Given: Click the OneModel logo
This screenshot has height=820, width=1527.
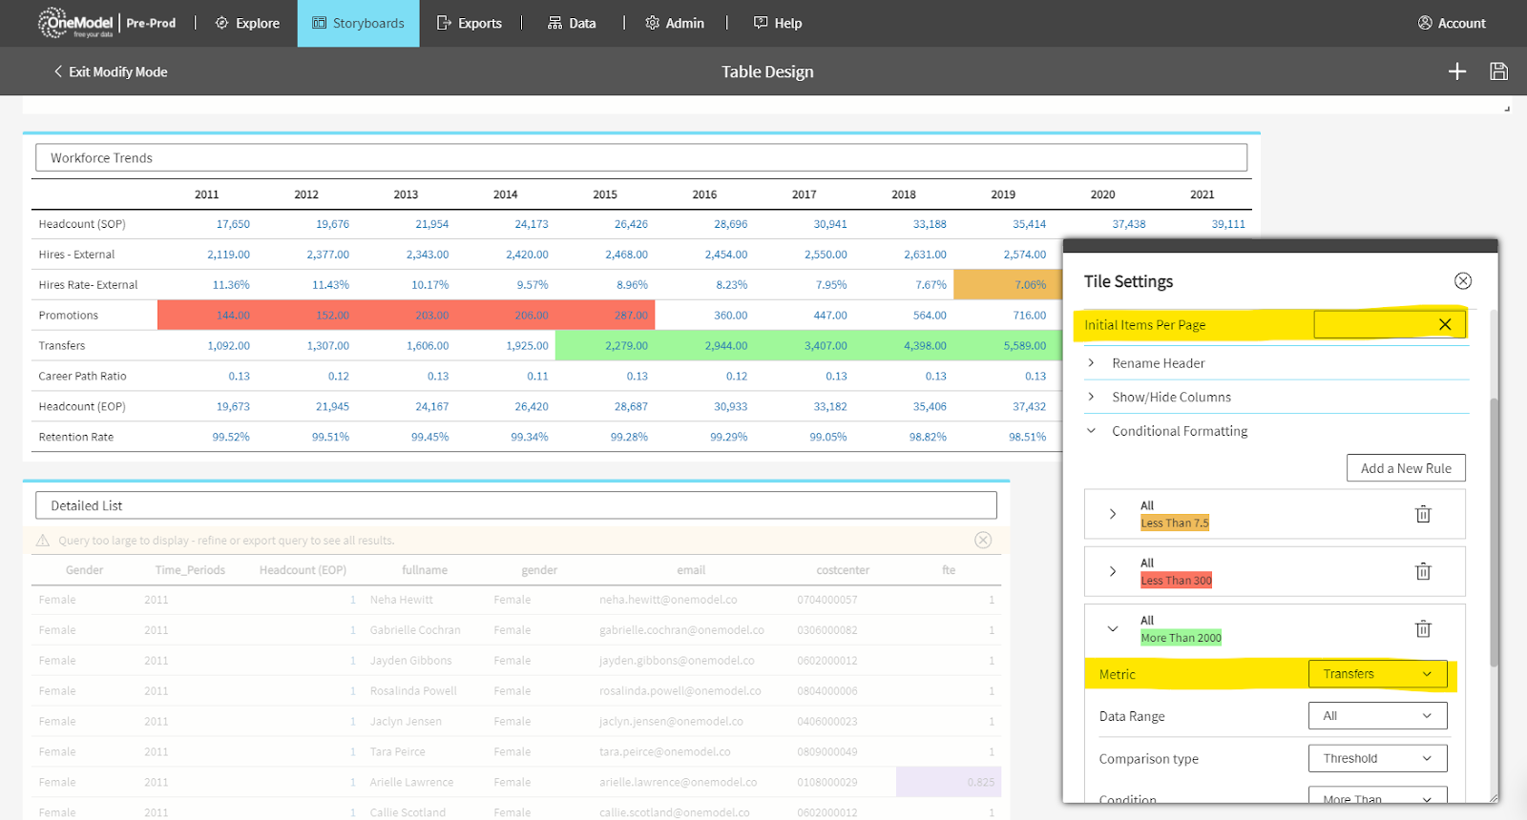Looking at the screenshot, I should 76,23.
